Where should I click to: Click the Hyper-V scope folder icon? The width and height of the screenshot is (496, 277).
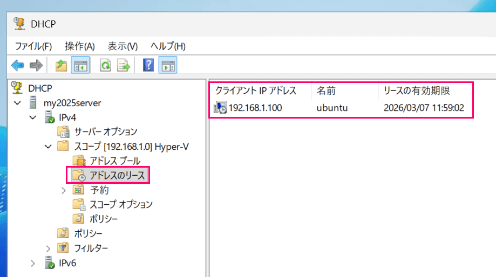click(x=63, y=146)
